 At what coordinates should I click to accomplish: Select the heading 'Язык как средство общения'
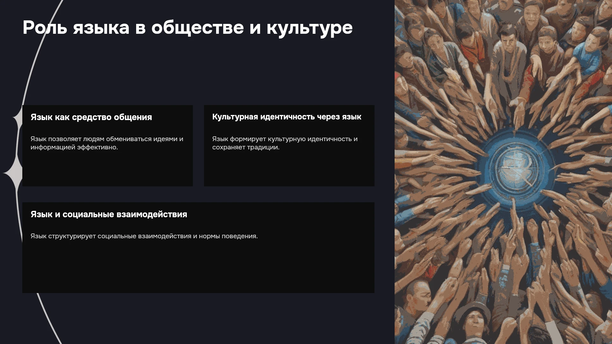pos(91,117)
